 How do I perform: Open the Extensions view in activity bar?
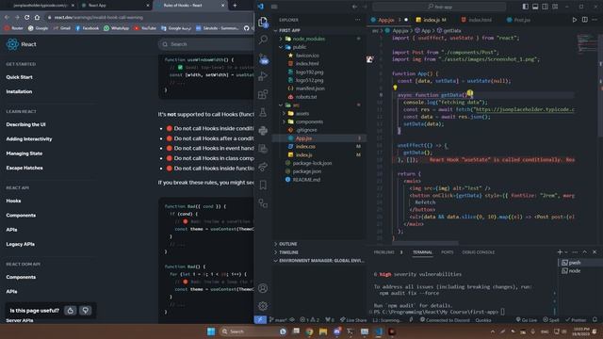(x=263, y=94)
